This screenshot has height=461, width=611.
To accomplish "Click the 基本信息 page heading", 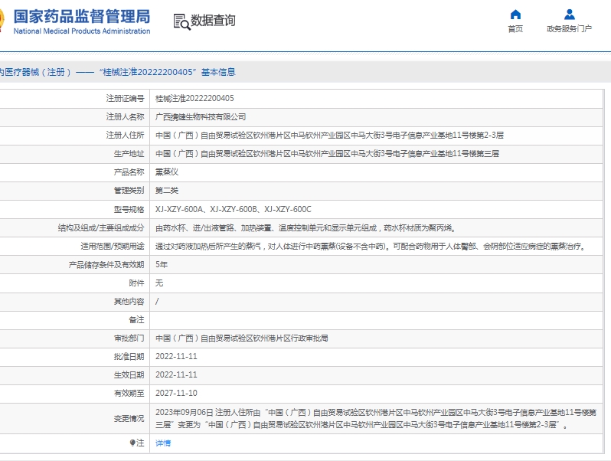I will (218, 72).
